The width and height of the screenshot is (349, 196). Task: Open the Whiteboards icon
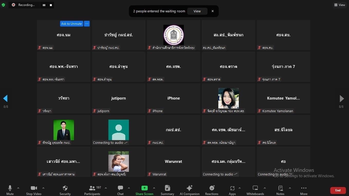pyautogui.click(x=255, y=188)
